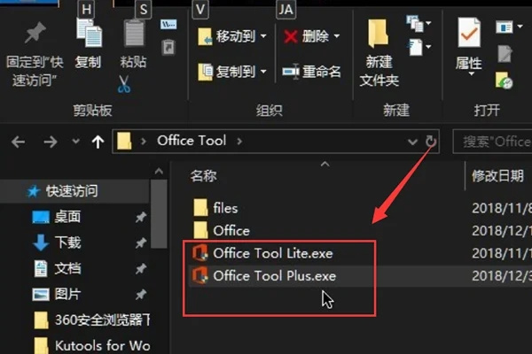Image resolution: width=532 pixels, height=354 pixels.
Task: Sort by the Name (名称) column
Action: (204, 176)
